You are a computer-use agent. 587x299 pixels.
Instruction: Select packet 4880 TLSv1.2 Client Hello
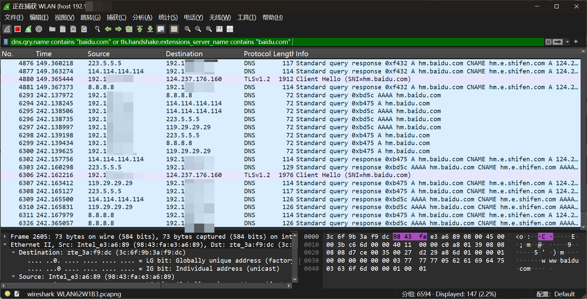click(290, 79)
